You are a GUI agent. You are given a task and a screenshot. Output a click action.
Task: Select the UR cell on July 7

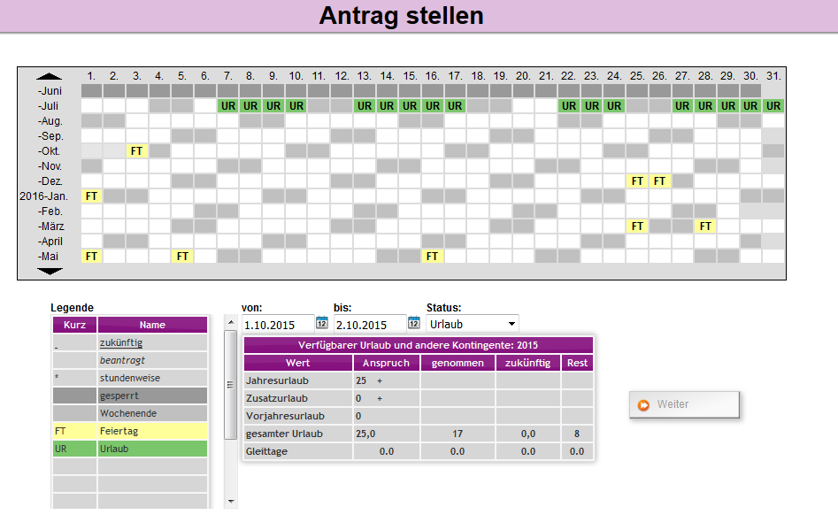[x=227, y=106]
